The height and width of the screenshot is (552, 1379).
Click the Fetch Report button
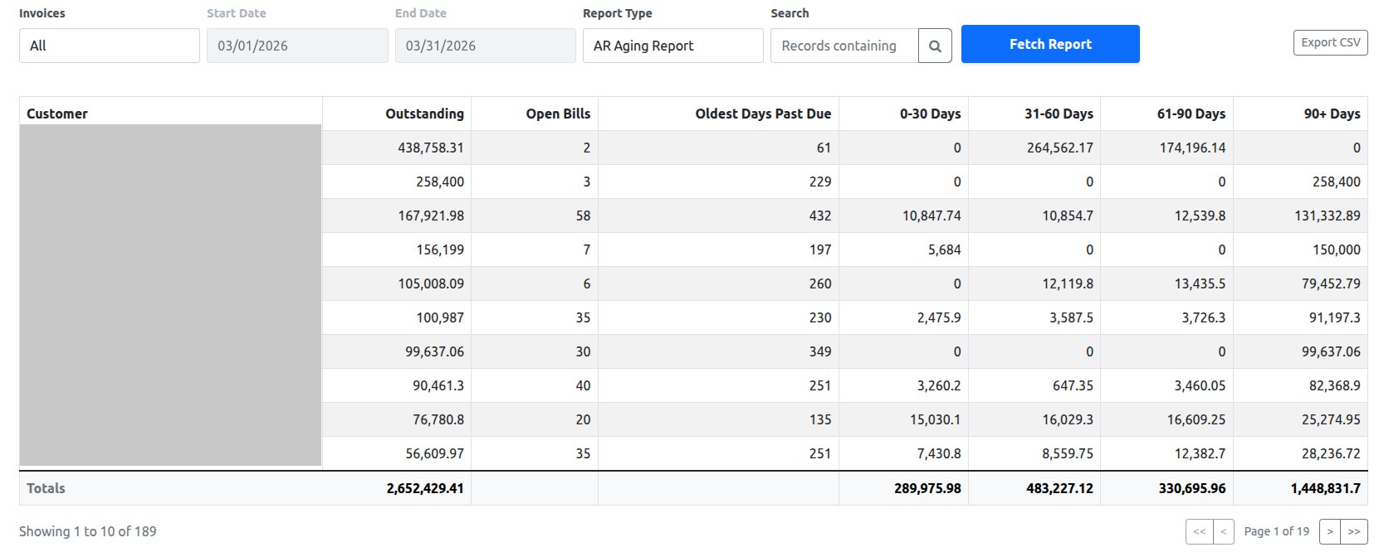click(1050, 44)
